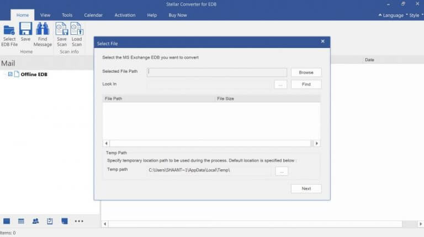424x237 pixels.
Task: Click main window left scroll arrow
Action: [105, 224]
